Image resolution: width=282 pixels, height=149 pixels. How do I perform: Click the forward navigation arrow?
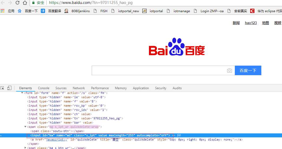click(10, 3)
